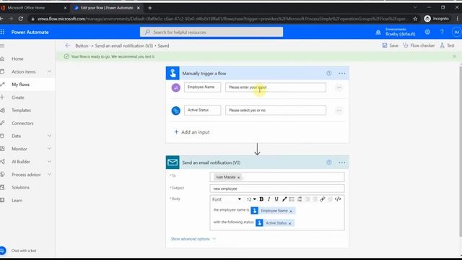Screen dimensions: 462x260
Task: Open the font size 12 dropdown
Action: click(251, 199)
